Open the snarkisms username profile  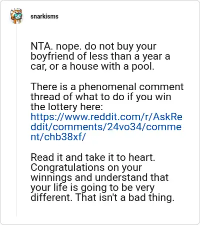tap(44, 17)
